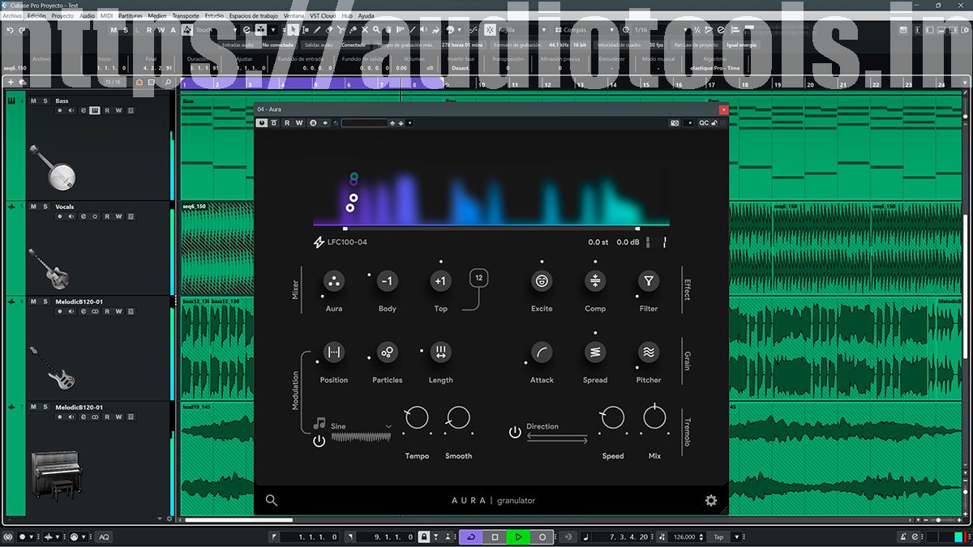Open the Archivo menu
This screenshot has width=973, height=547.
(12, 15)
